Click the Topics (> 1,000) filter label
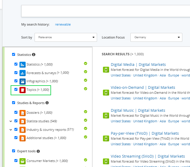 [38, 90]
